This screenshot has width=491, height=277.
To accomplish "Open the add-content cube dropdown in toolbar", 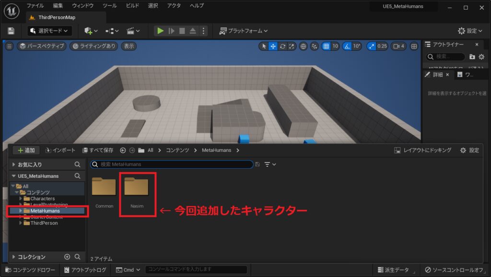I will coord(91,31).
